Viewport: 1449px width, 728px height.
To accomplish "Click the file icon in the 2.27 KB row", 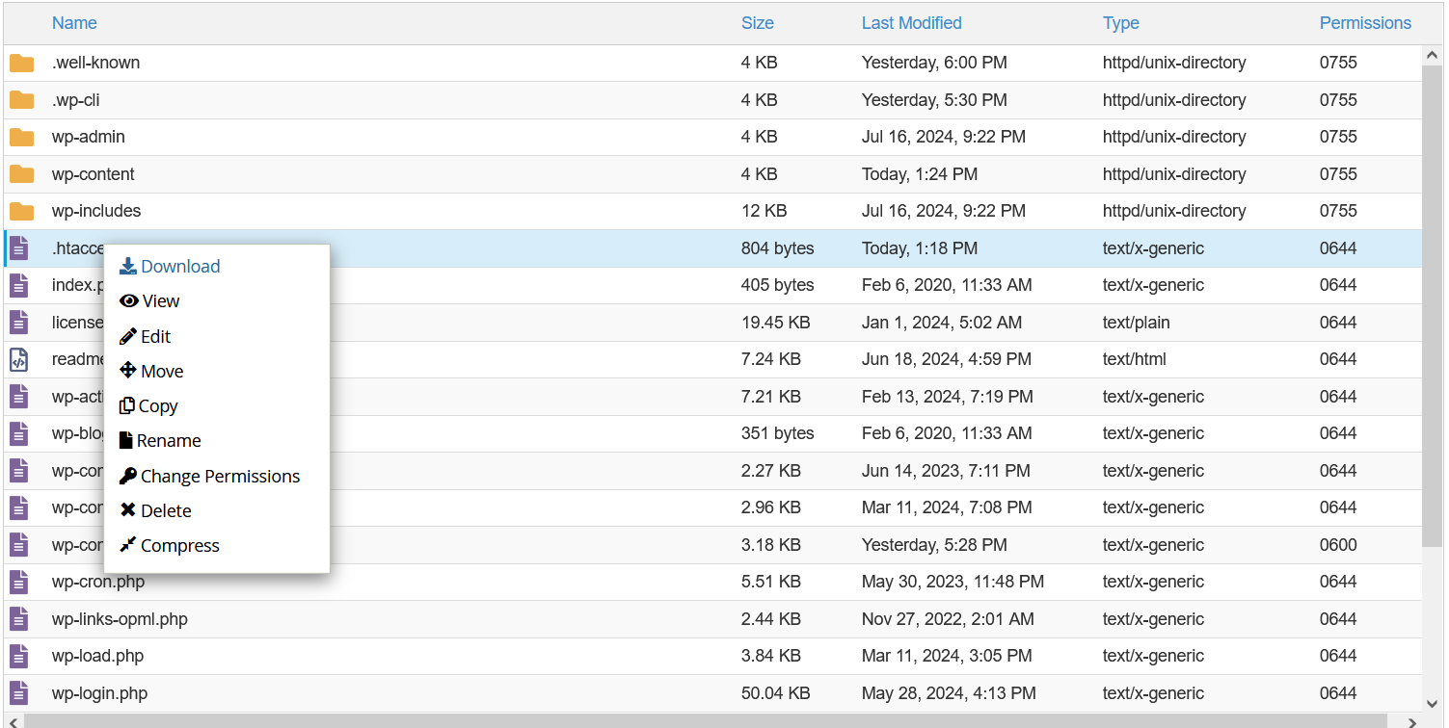I will click(19, 471).
